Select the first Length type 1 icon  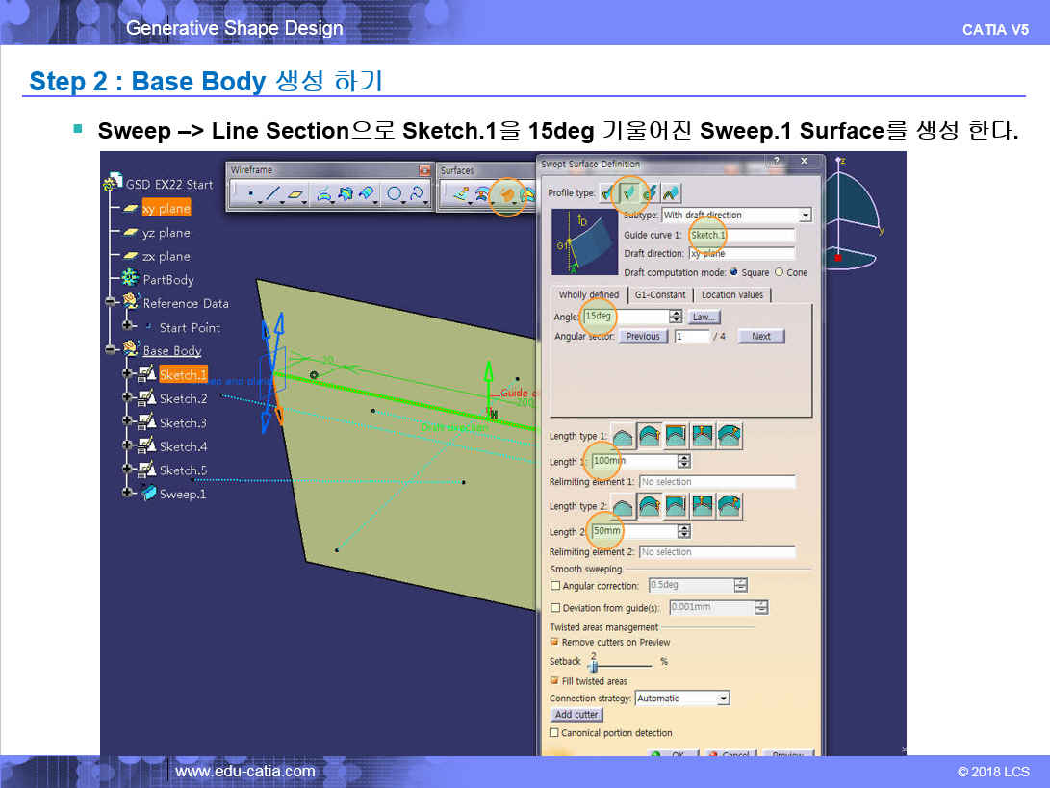[625, 436]
